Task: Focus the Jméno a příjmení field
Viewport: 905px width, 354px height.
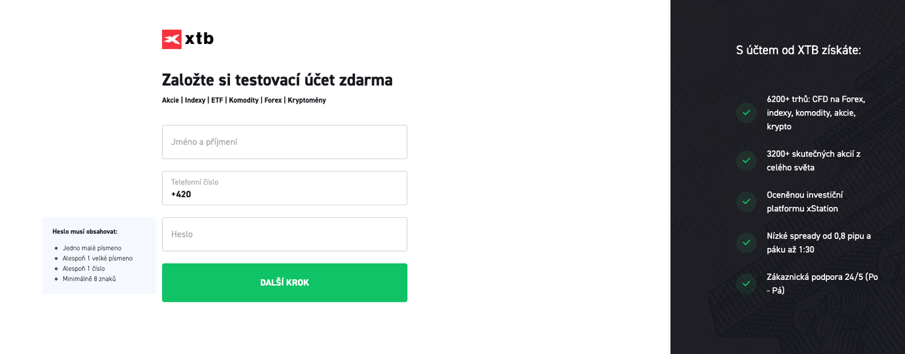Action: 284,142
